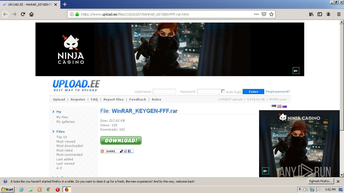The height and width of the screenshot is (193, 344).
Task: Click the volume icon in system tray
Action: pyautogui.click(x=306, y=190)
